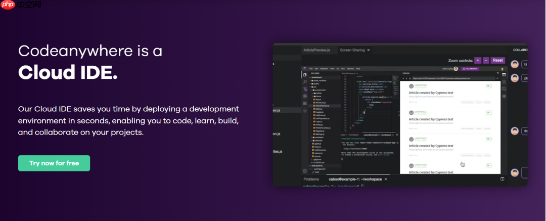
Task: Open the Problems panel tab
Action: [311, 179]
